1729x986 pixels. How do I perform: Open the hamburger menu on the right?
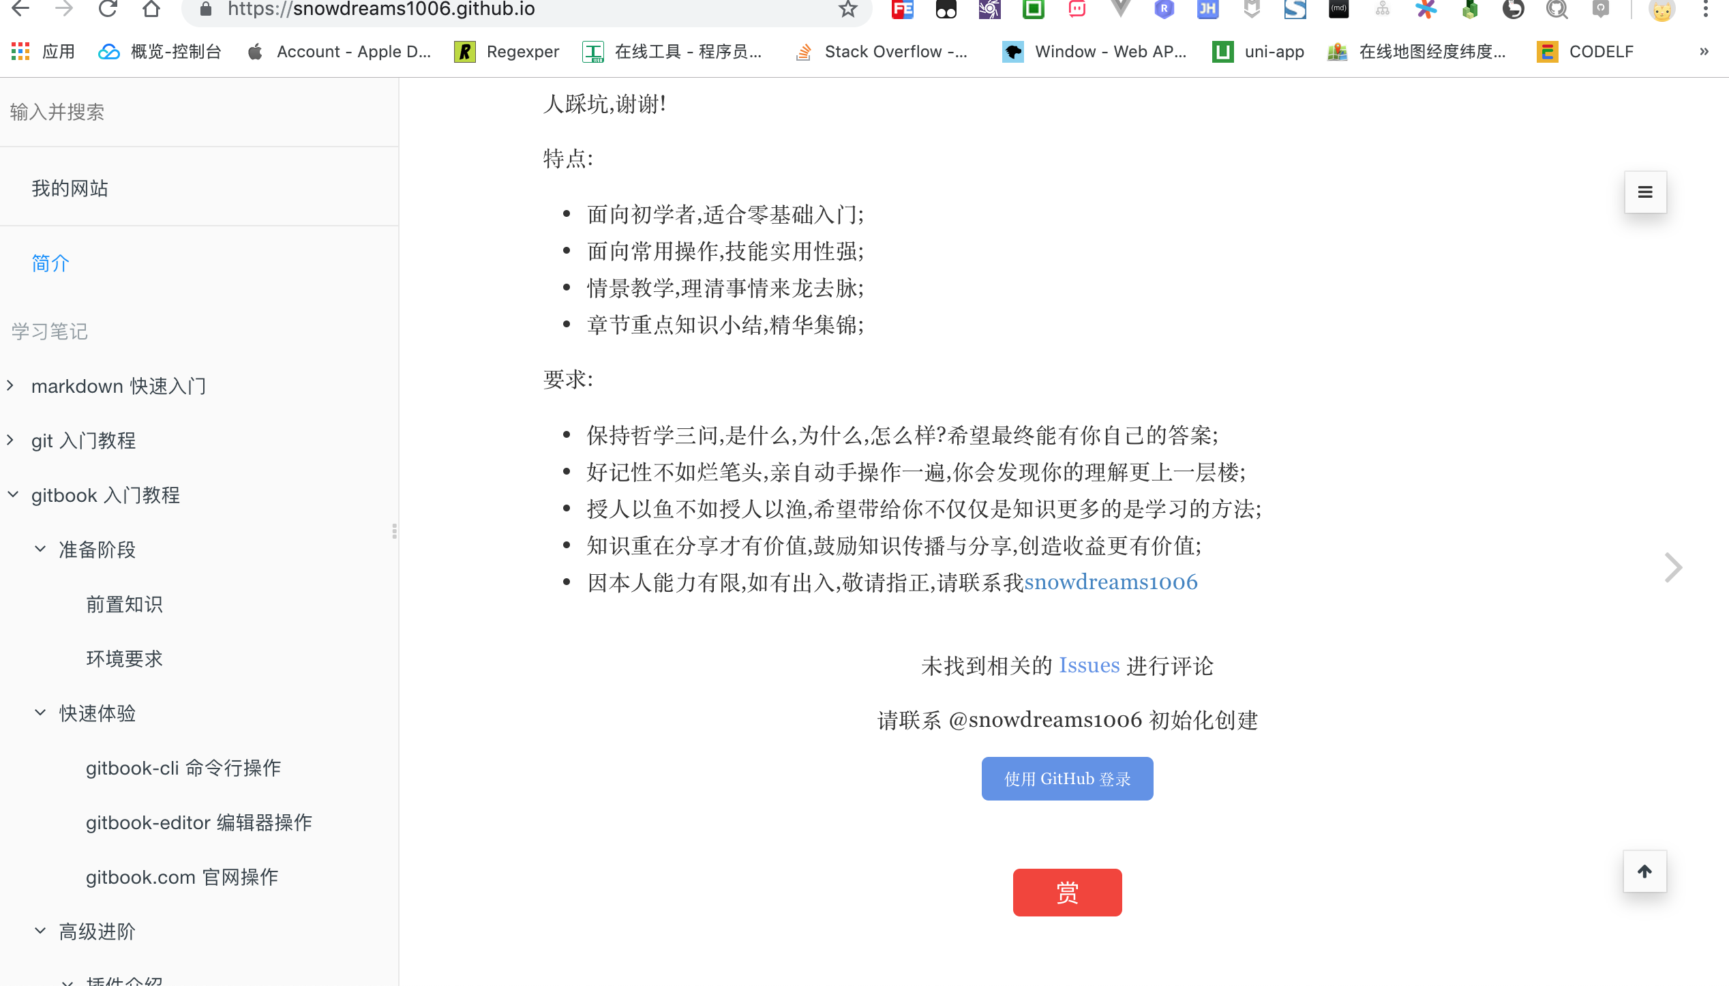click(1645, 192)
